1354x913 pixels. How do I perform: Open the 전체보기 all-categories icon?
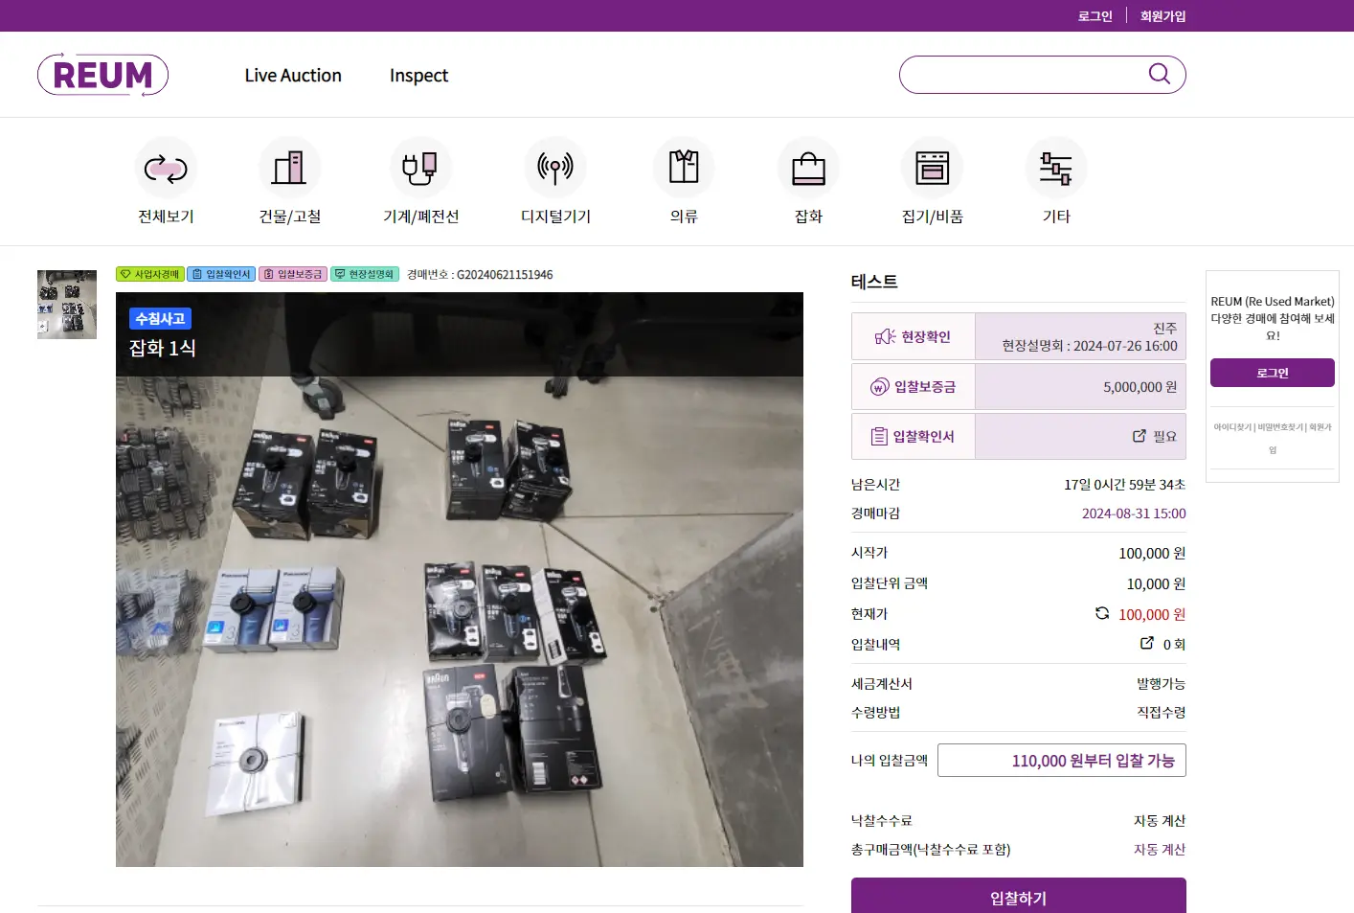tap(166, 169)
